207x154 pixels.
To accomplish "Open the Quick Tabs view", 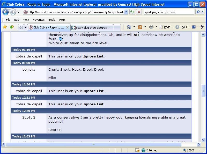I will (21, 27).
